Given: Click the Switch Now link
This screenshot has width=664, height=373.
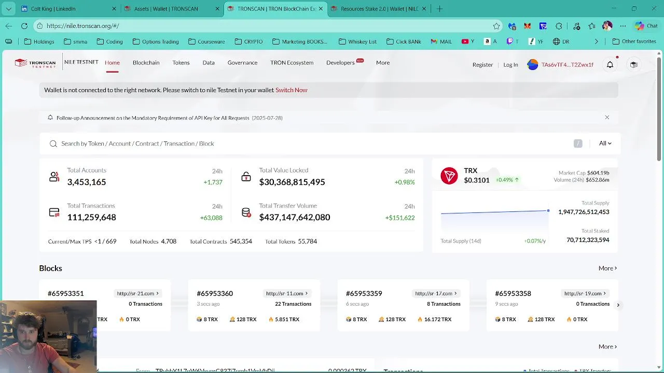Looking at the screenshot, I should coord(292,90).
